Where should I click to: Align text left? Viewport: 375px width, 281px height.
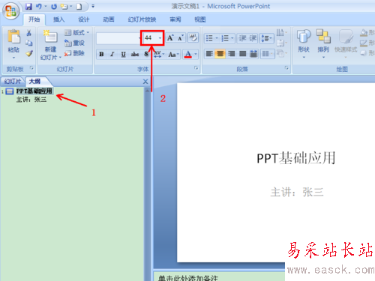click(209, 53)
